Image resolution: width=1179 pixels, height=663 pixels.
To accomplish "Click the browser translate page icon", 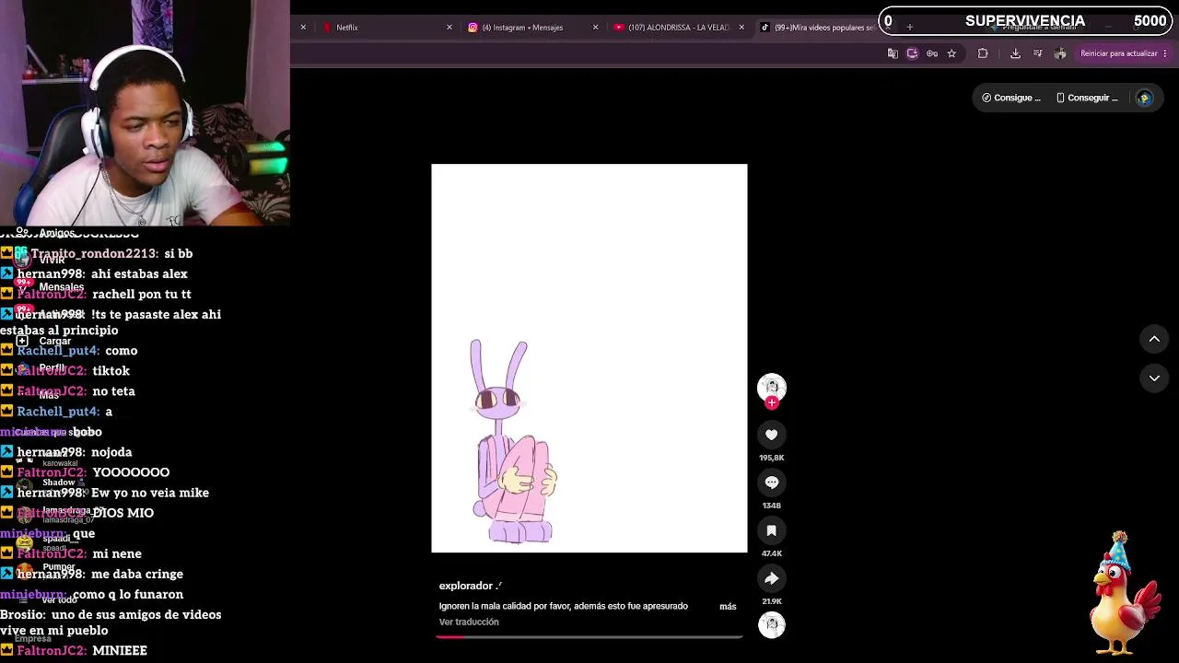I will tap(893, 53).
